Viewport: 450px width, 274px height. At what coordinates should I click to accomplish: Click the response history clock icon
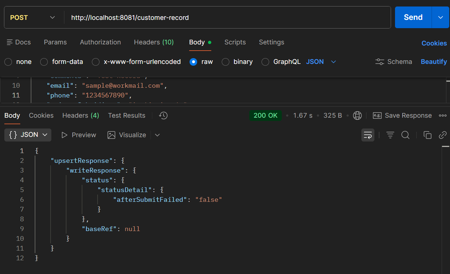pyautogui.click(x=164, y=116)
